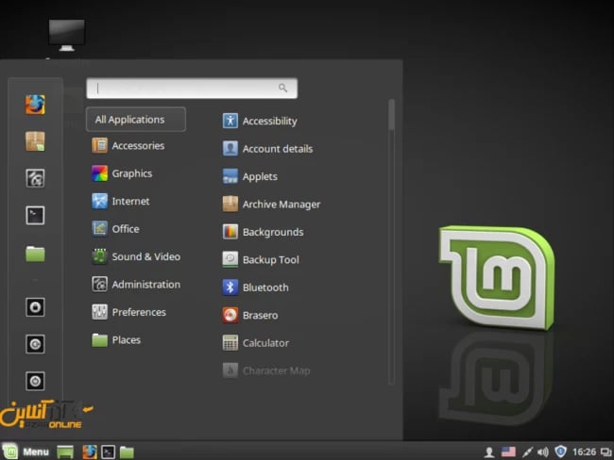
Task: Launch Firefox from the bottom panel
Action: pyautogui.click(x=90, y=452)
